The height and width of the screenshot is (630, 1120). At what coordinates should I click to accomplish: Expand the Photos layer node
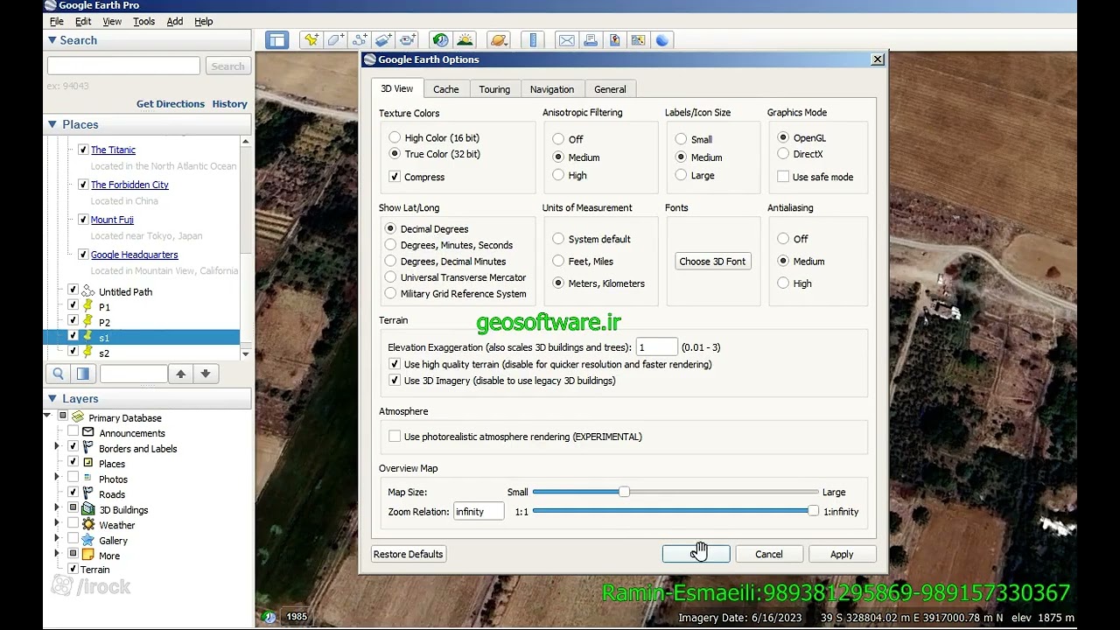[x=57, y=477]
